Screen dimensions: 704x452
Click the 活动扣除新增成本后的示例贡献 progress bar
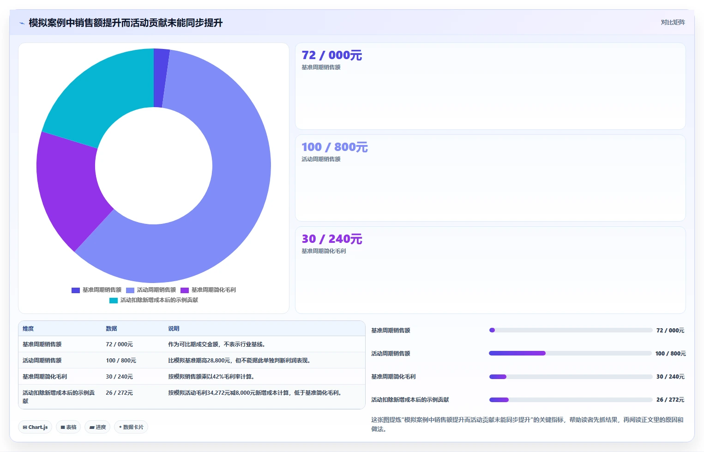(x=571, y=400)
